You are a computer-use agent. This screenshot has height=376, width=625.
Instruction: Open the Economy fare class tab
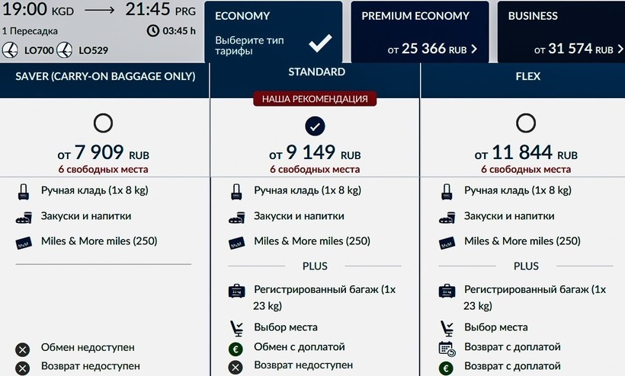[x=273, y=32]
